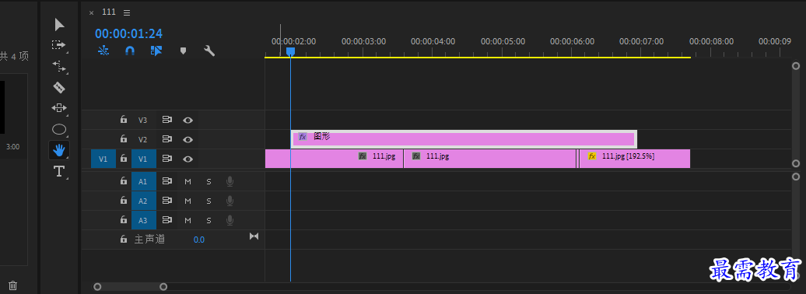This screenshot has height=294, width=806.
Task: Select the 图形 graphic clip on V2
Action: pyautogui.click(x=464, y=139)
